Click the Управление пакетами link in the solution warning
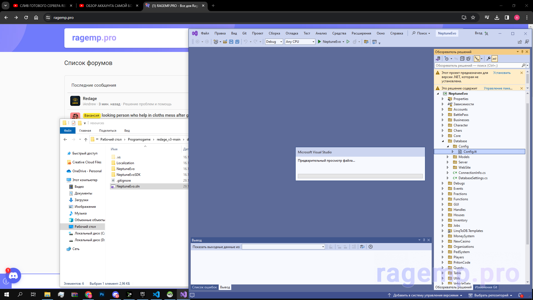Image resolution: width=533 pixels, height=300 pixels. pyautogui.click(x=498, y=88)
